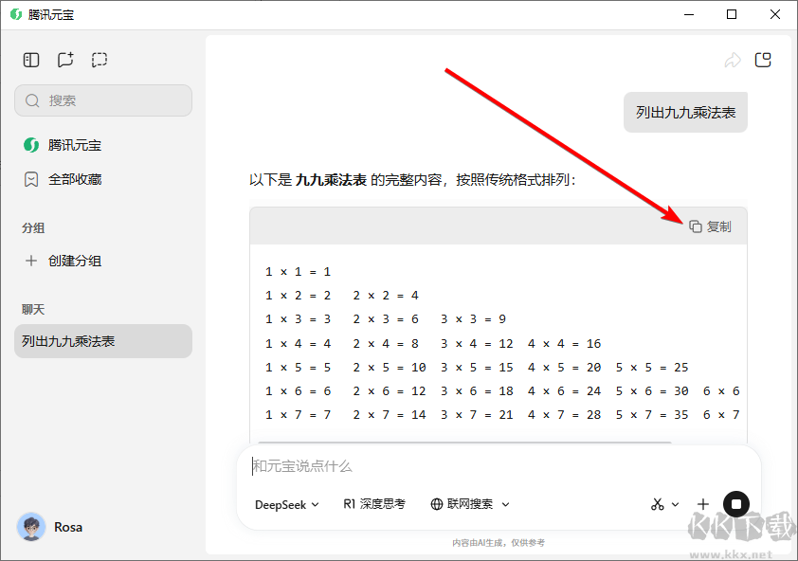Copy the multiplication table with 复制
Viewport: 798px width, 561px height.
click(x=709, y=226)
